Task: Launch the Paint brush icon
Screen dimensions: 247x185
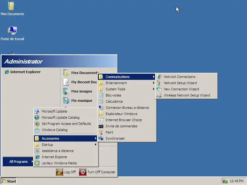Action: (101, 132)
